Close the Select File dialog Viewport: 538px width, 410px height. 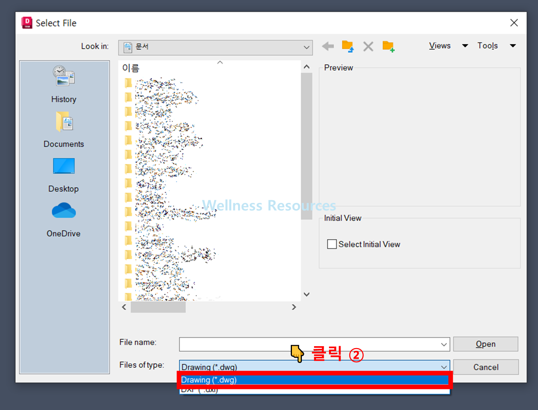coord(514,23)
